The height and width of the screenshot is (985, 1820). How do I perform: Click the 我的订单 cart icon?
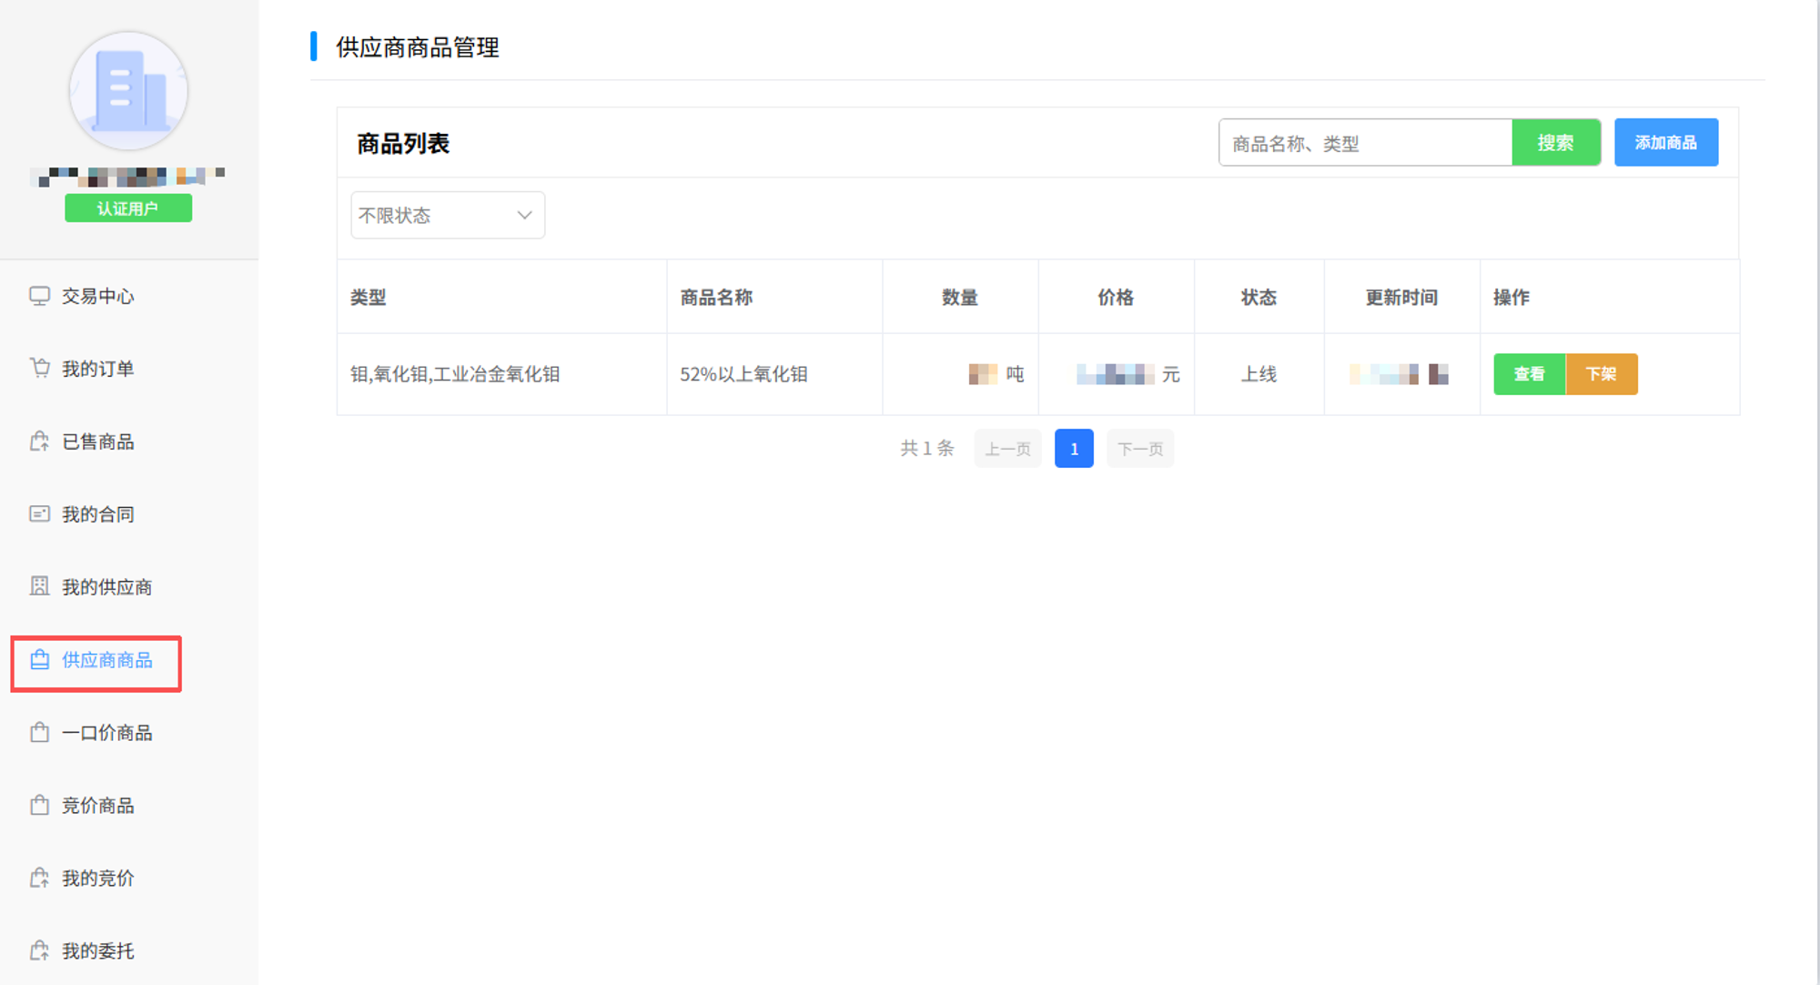click(39, 368)
